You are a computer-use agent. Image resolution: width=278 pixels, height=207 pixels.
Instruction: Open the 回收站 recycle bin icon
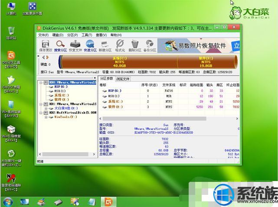click(11, 33)
